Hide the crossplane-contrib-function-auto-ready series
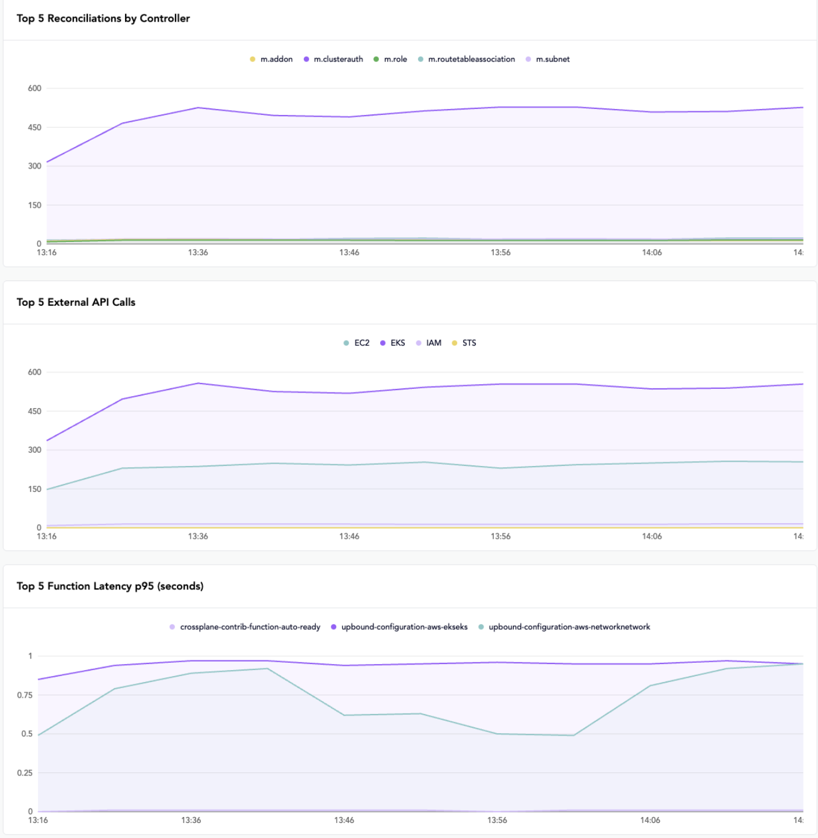The height and width of the screenshot is (838, 818). point(171,627)
